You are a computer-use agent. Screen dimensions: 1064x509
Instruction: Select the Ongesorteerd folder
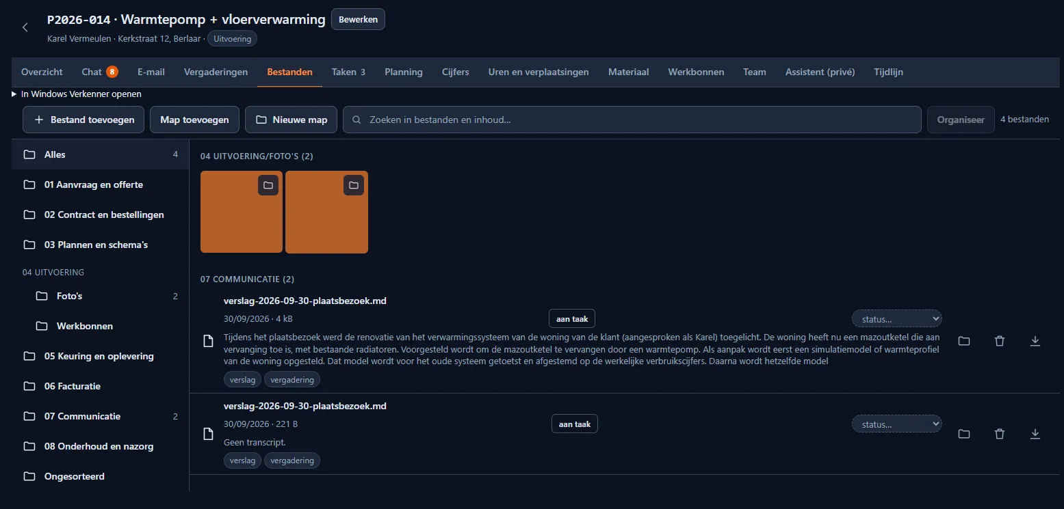100,476
